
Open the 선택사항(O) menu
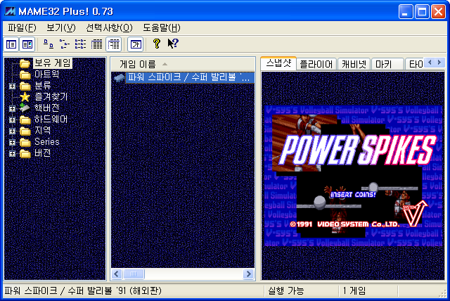109,28
